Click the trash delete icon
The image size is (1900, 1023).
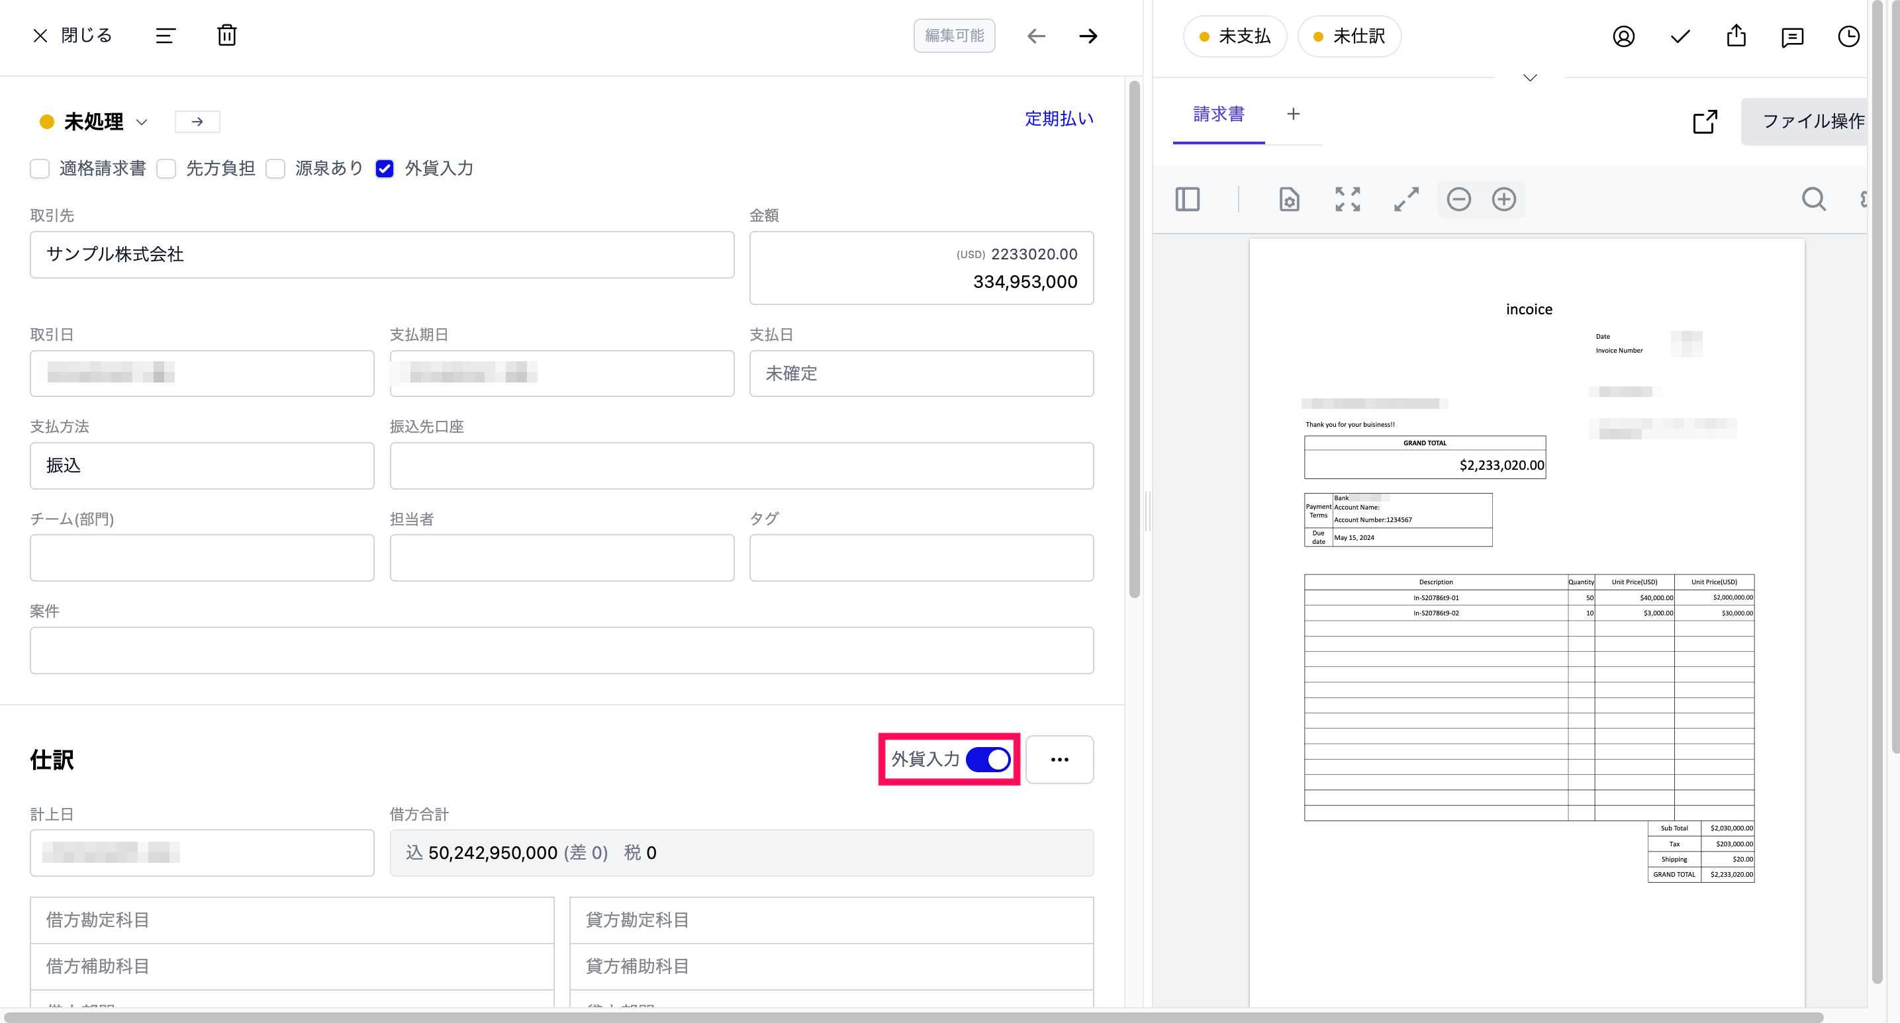coord(226,35)
